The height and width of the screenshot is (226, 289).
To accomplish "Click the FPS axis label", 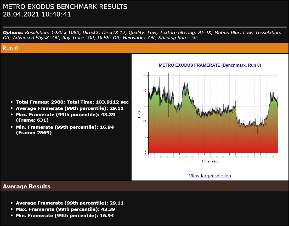I will pos(139,114).
